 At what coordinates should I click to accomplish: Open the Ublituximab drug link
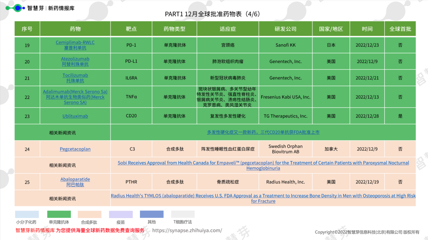tap(75, 116)
